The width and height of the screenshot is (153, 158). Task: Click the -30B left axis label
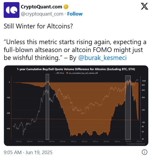pos(8,113)
